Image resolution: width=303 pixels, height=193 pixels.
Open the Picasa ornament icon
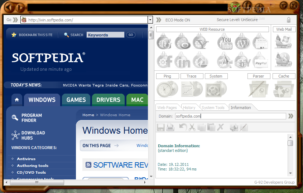click(x=201, y=60)
